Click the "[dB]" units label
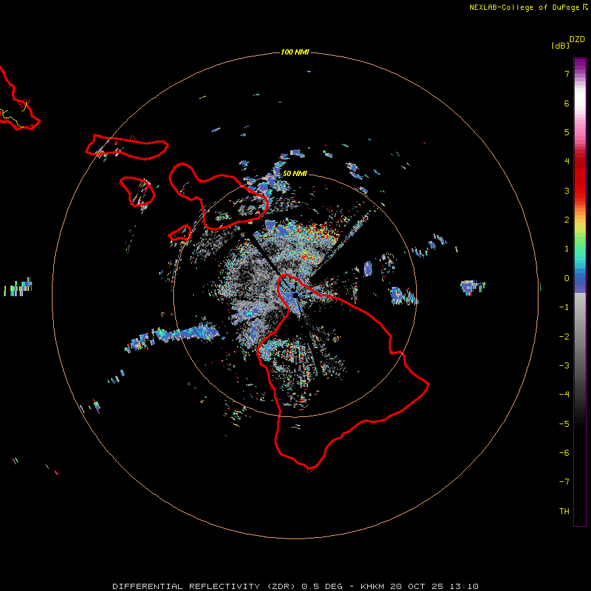This screenshot has height=591, width=591. [x=561, y=45]
